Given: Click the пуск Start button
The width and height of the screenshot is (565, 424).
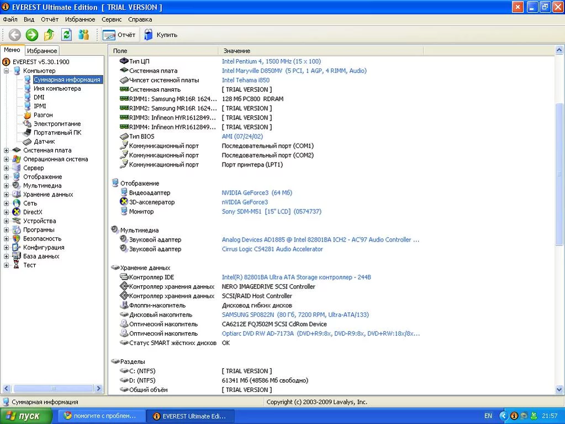Looking at the screenshot, I should 26,416.
